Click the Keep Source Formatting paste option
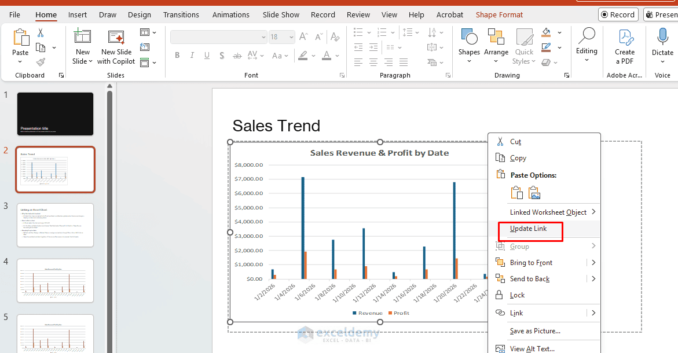This screenshot has height=353, width=678. [516, 193]
